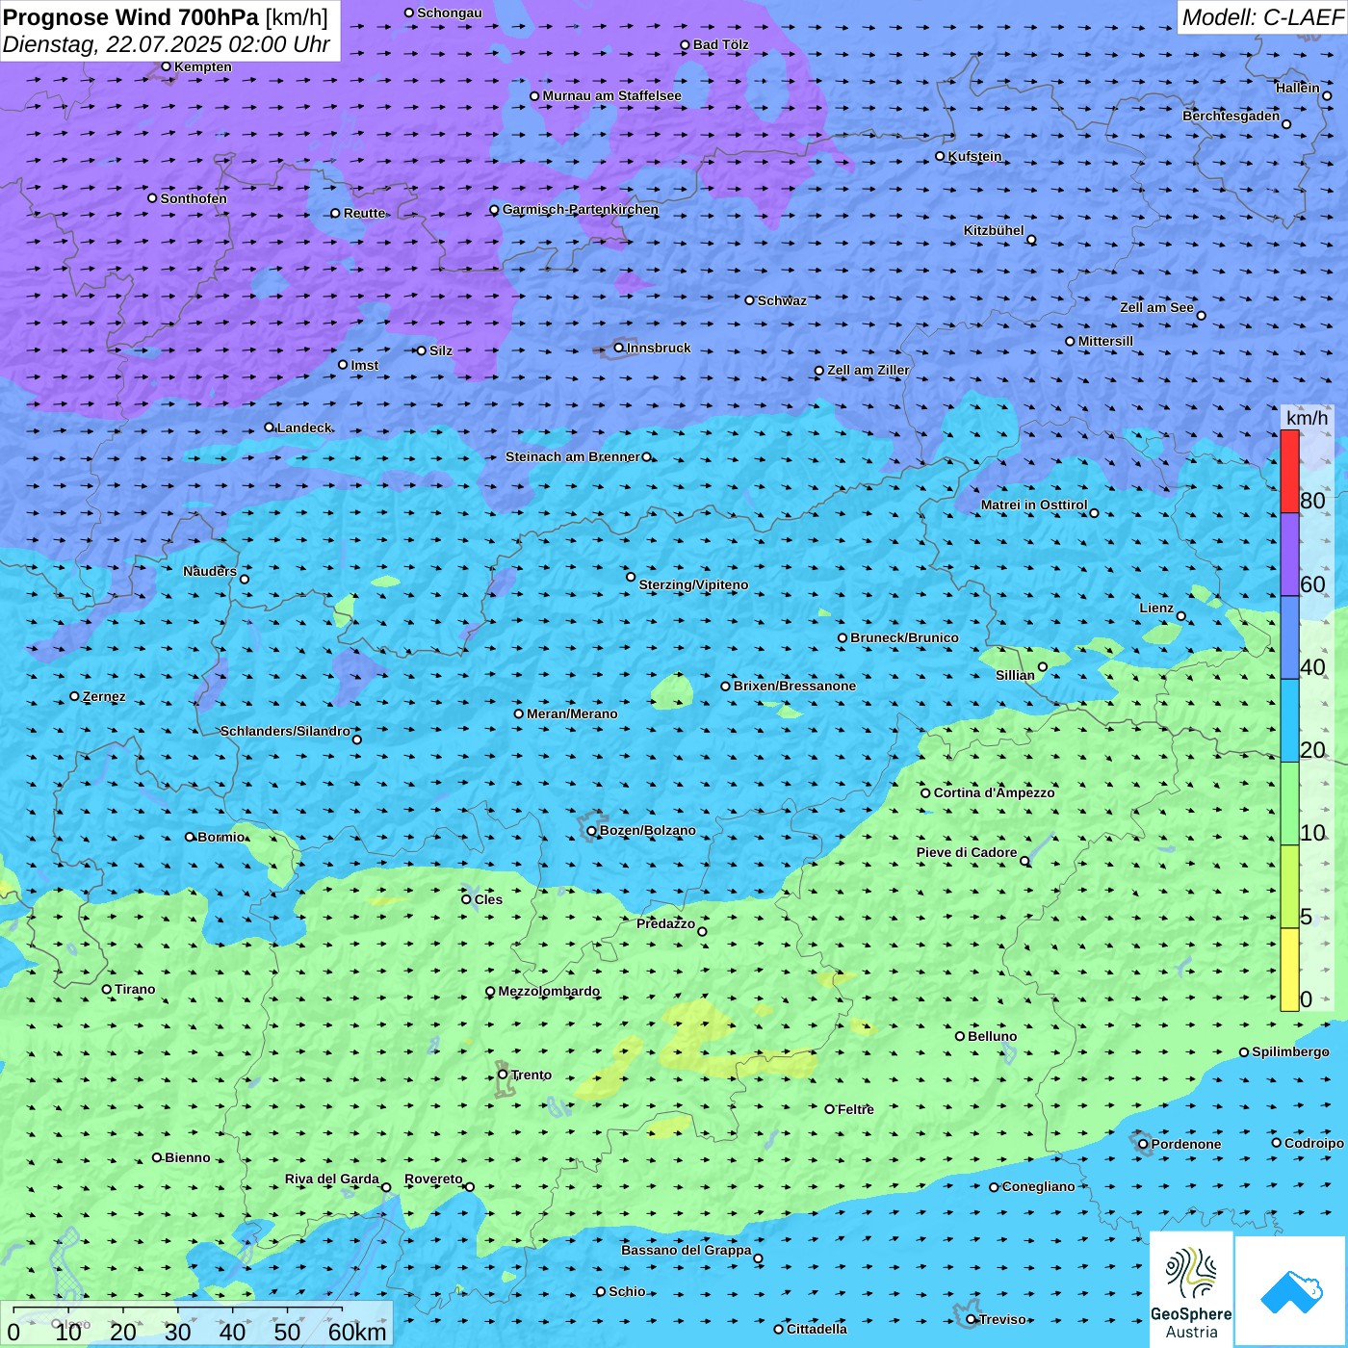Click the Innsbruck city marker
The height and width of the screenshot is (1348, 1348).
point(619,348)
